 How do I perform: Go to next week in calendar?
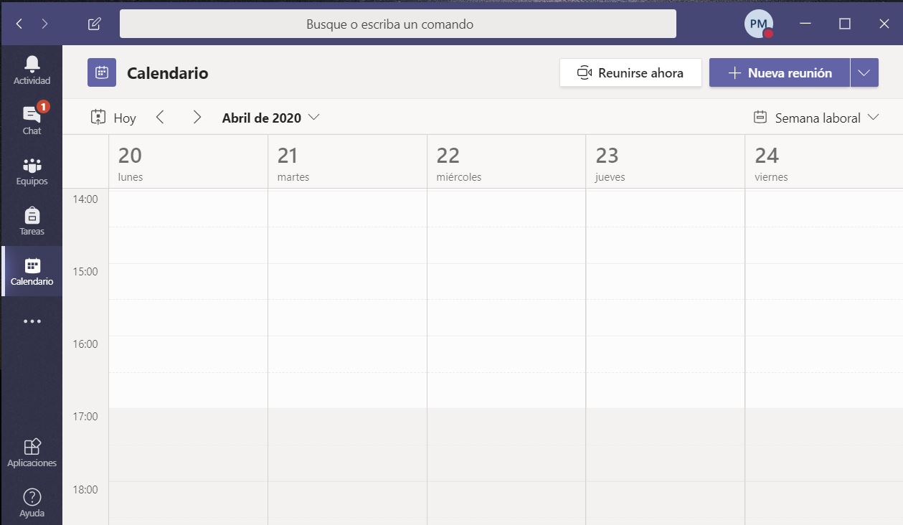pyautogui.click(x=197, y=118)
